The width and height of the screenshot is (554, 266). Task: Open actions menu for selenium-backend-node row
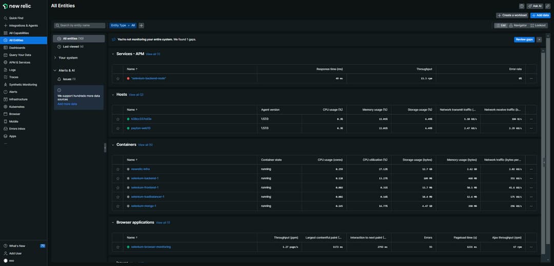(x=531, y=79)
